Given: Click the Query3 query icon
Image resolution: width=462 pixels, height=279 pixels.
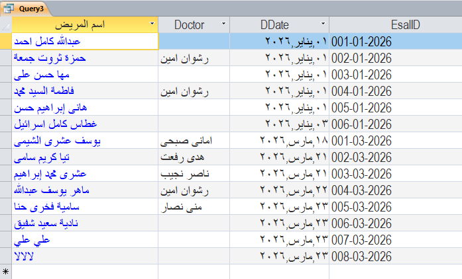Looking at the screenshot, I should (x=7, y=8).
